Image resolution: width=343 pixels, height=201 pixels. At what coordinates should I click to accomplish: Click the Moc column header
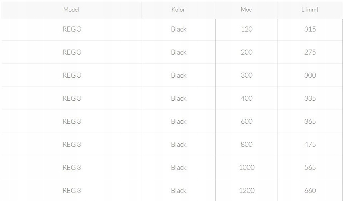246,10
